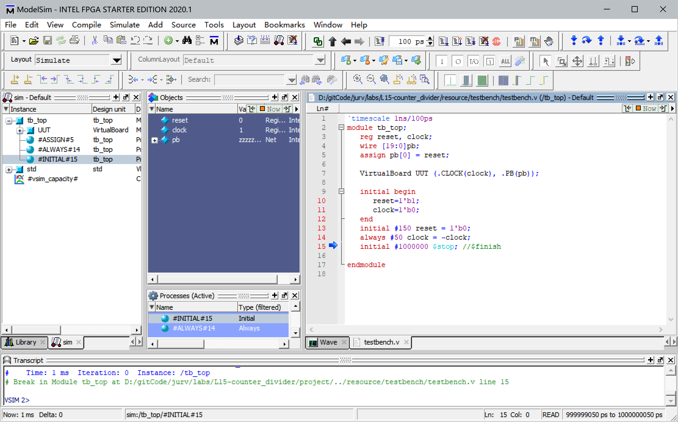Open the Layout Simulate dropdown

coord(116,60)
